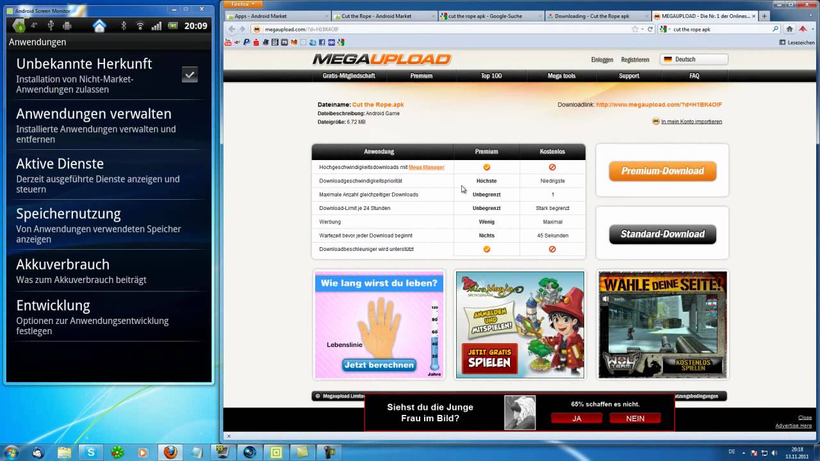Click In mein Konto importieren link
The width and height of the screenshot is (820, 461).
click(691, 122)
